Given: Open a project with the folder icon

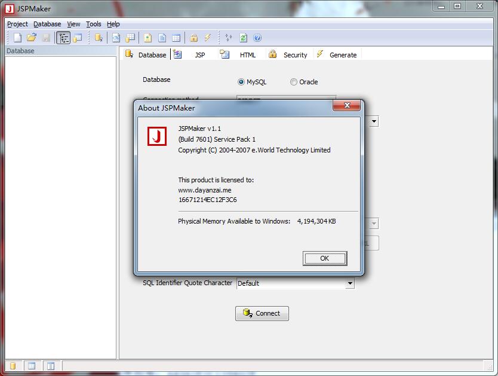Looking at the screenshot, I should coord(32,38).
